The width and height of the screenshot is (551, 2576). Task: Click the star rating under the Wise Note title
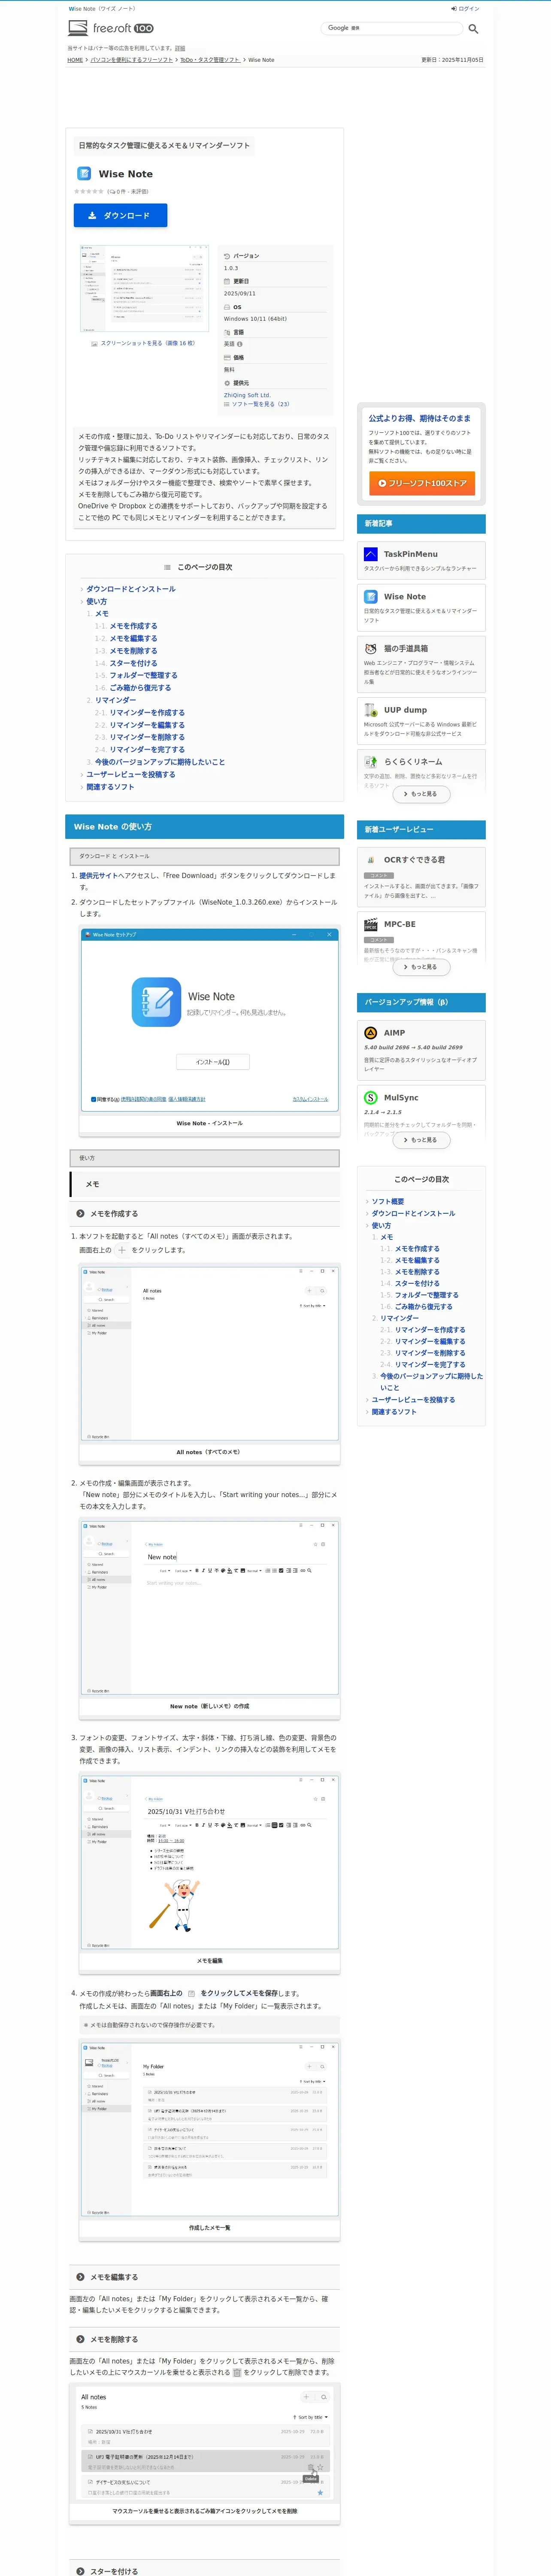(89, 191)
